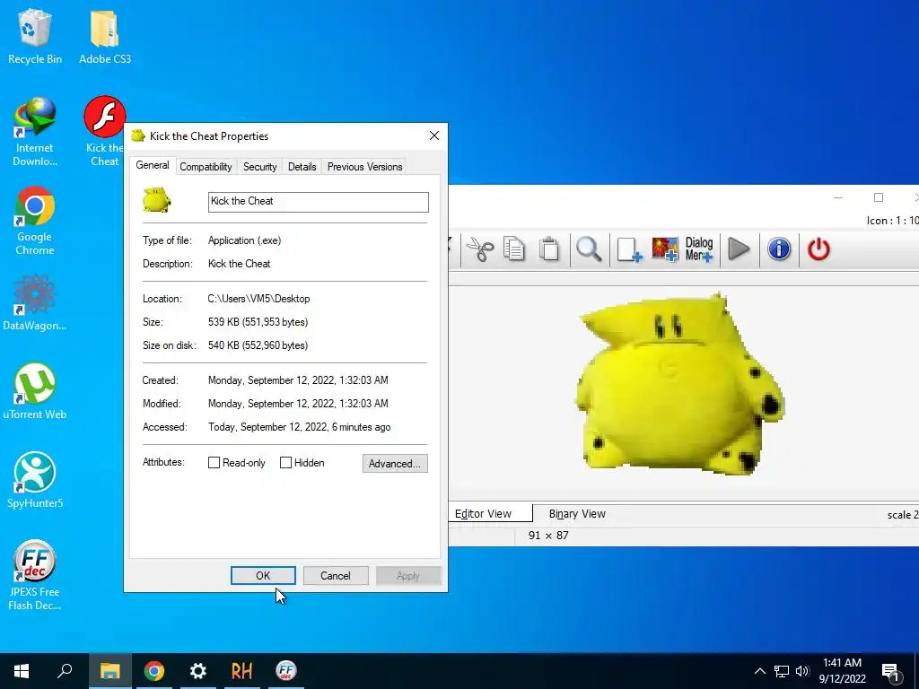Open Find with the magnifying glass icon

[x=589, y=249]
